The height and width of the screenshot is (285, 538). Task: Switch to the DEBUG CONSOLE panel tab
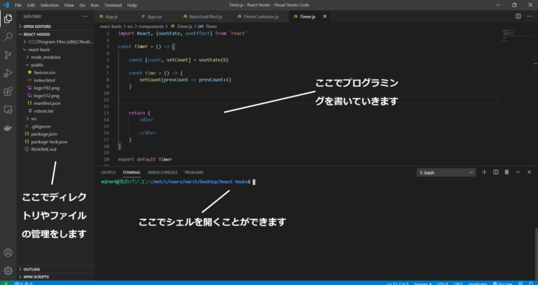coord(163,173)
